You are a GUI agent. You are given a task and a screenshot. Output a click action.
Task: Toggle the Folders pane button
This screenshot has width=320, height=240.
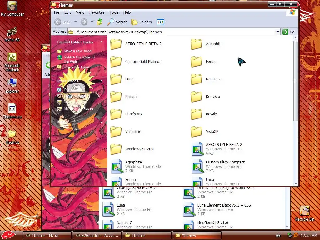pos(142,22)
